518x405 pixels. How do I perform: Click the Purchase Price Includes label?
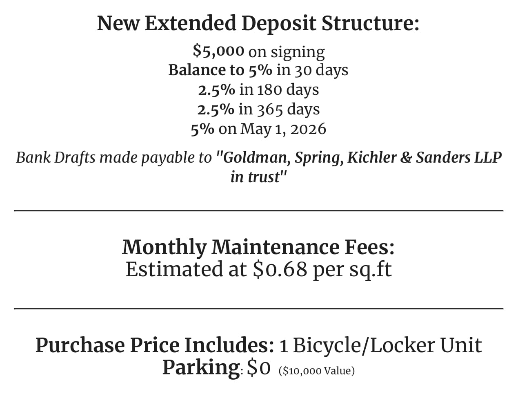(155, 345)
